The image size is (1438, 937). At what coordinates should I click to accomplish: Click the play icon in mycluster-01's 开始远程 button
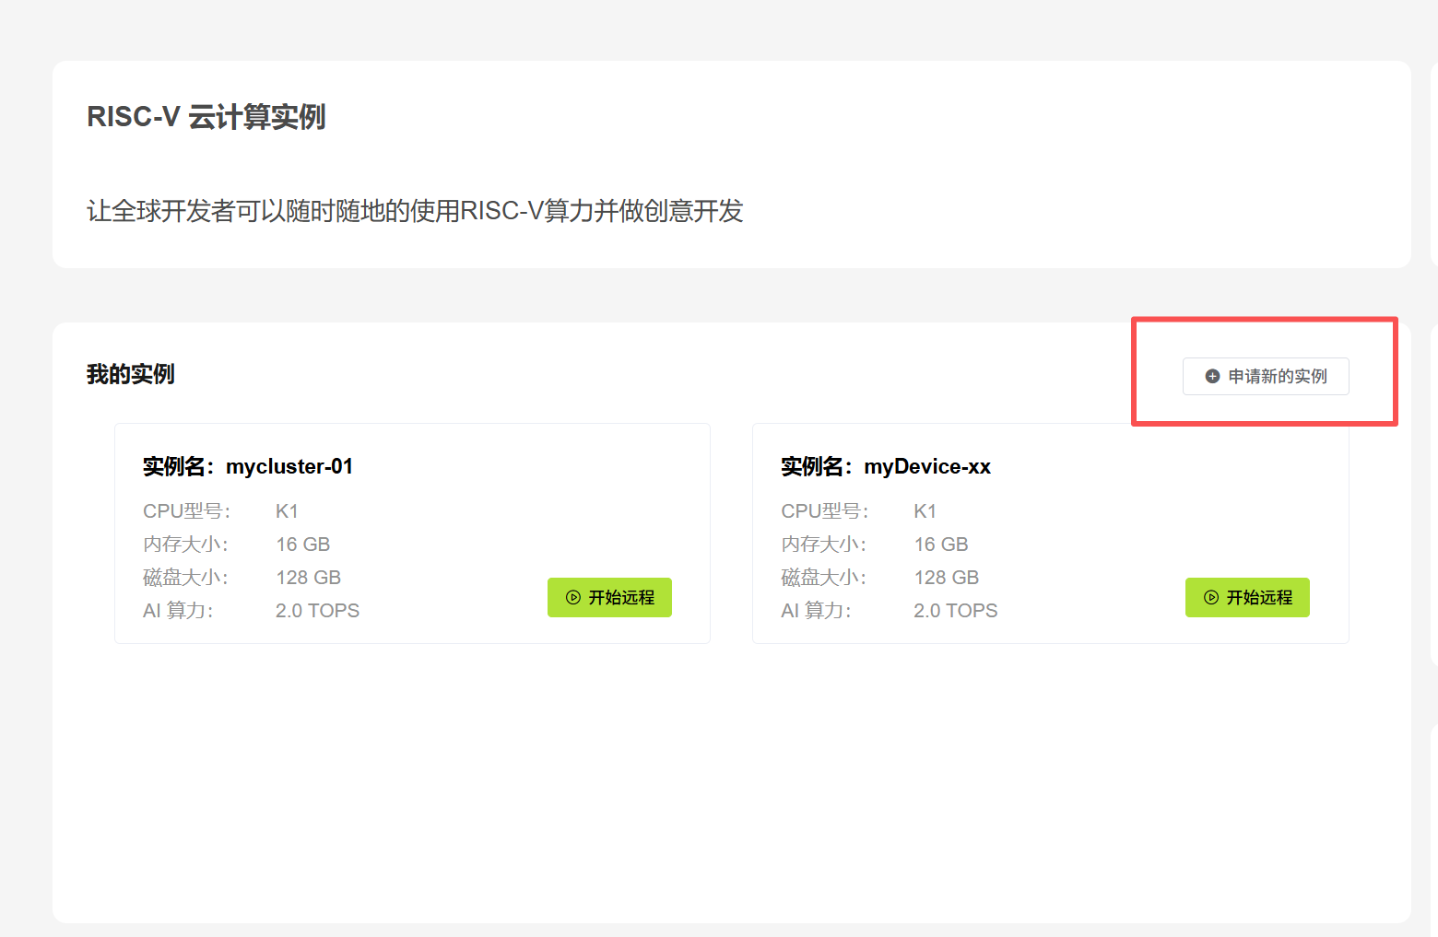coord(573,597)
